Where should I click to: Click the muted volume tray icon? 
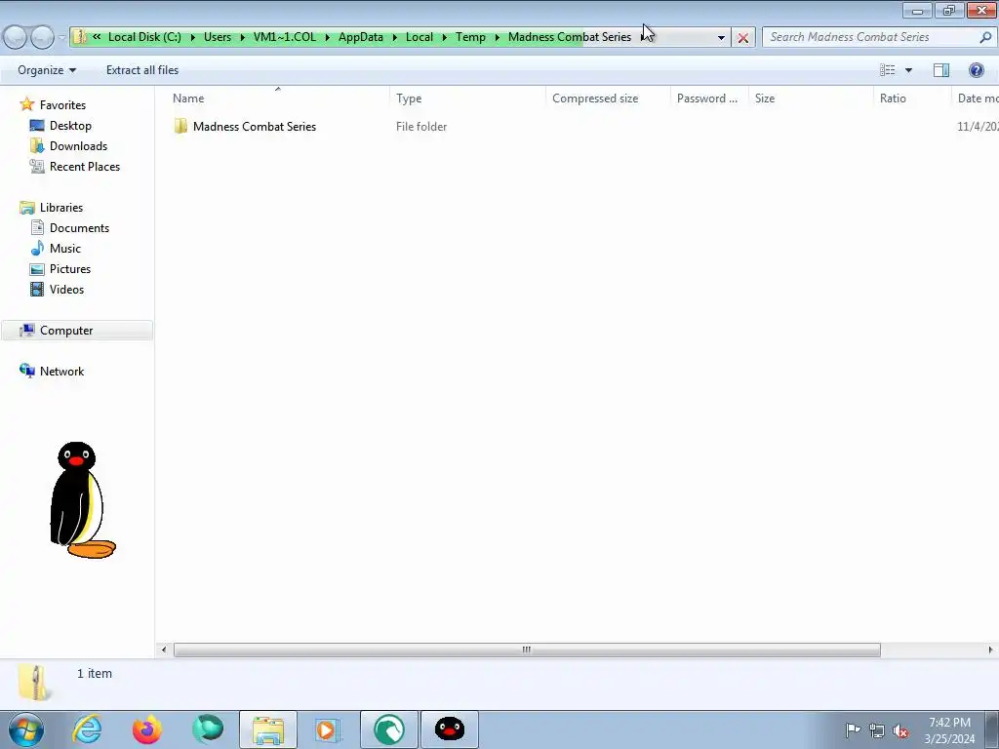(x=900, y=730)
